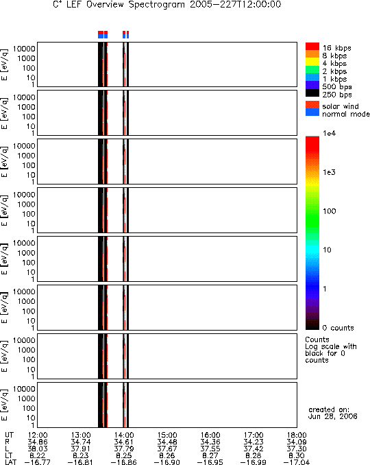Click the L value 37.67
The image size is (370, 465).
click(167, 449)
